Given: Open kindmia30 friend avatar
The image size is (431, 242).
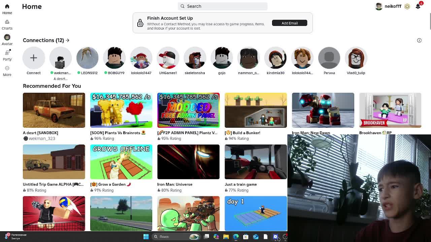Looking at the screenshot, I should [x=275, y=58].
